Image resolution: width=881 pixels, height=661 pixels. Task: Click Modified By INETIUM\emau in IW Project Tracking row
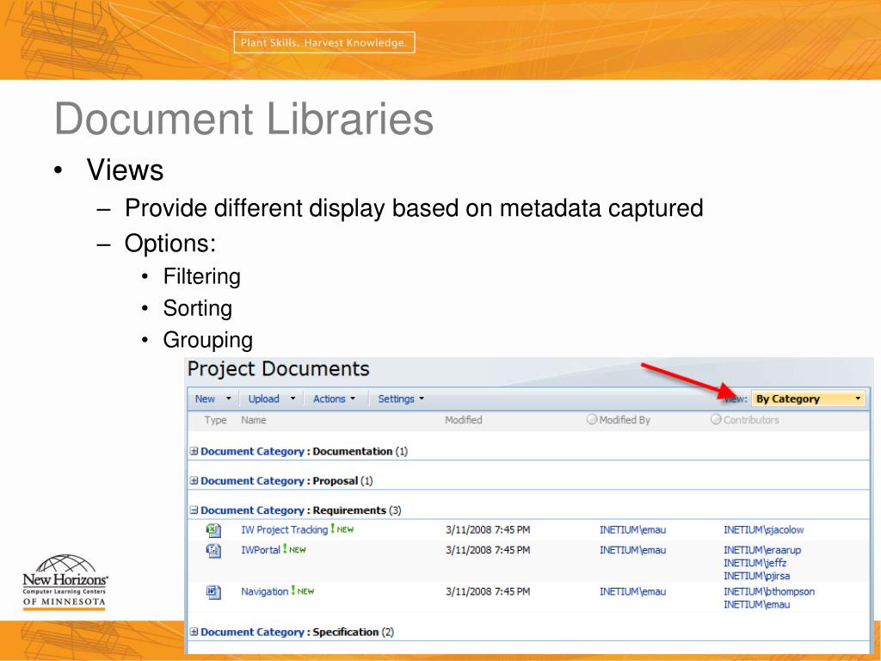tap(632, 529)
